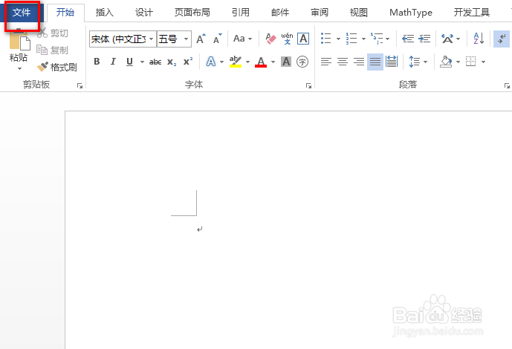Click the shrink font icon

pyautogui.click(x=217, y=39)
